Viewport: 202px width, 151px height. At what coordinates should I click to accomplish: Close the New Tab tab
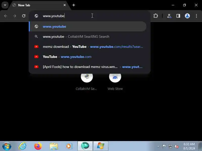tap(65, 5)
